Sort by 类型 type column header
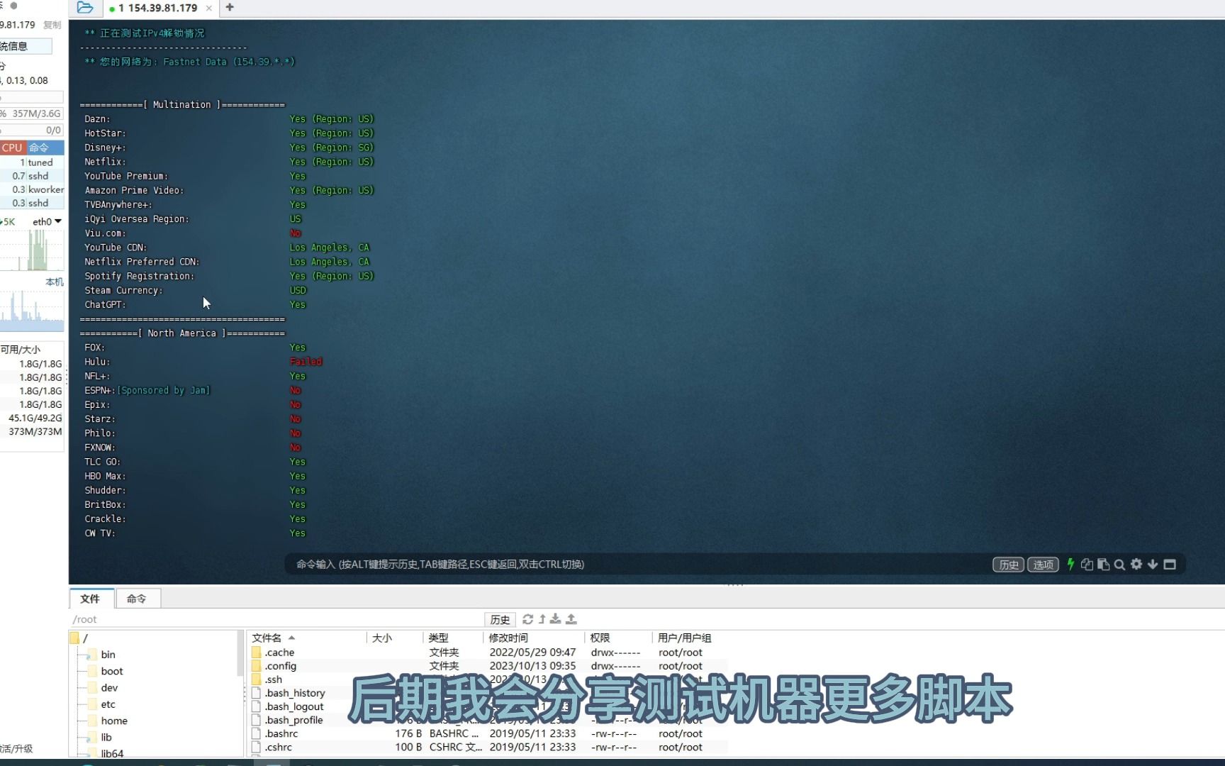Screen dimensions: 1225x766 453,638
